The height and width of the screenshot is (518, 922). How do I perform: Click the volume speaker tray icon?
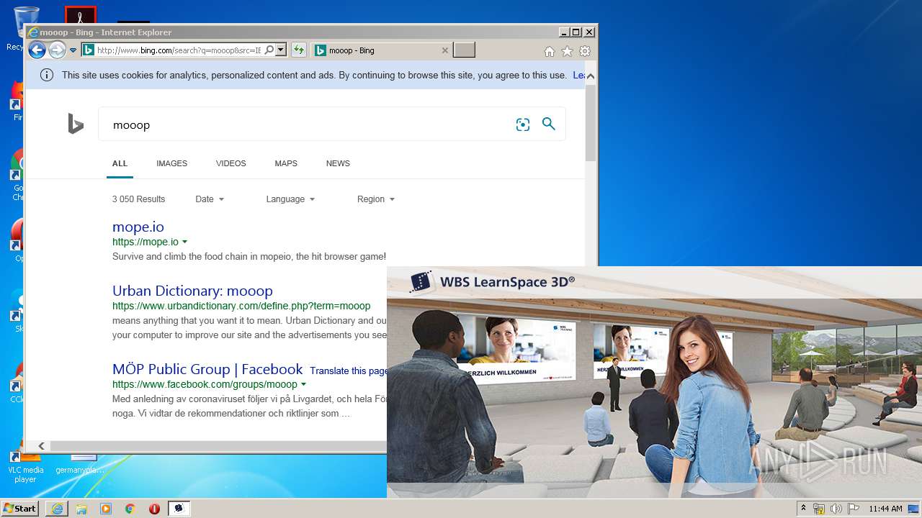(x=836, y=509)
